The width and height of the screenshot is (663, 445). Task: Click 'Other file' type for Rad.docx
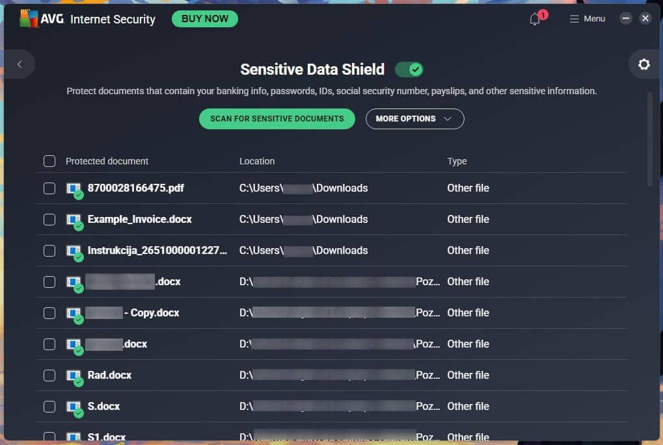468,375
